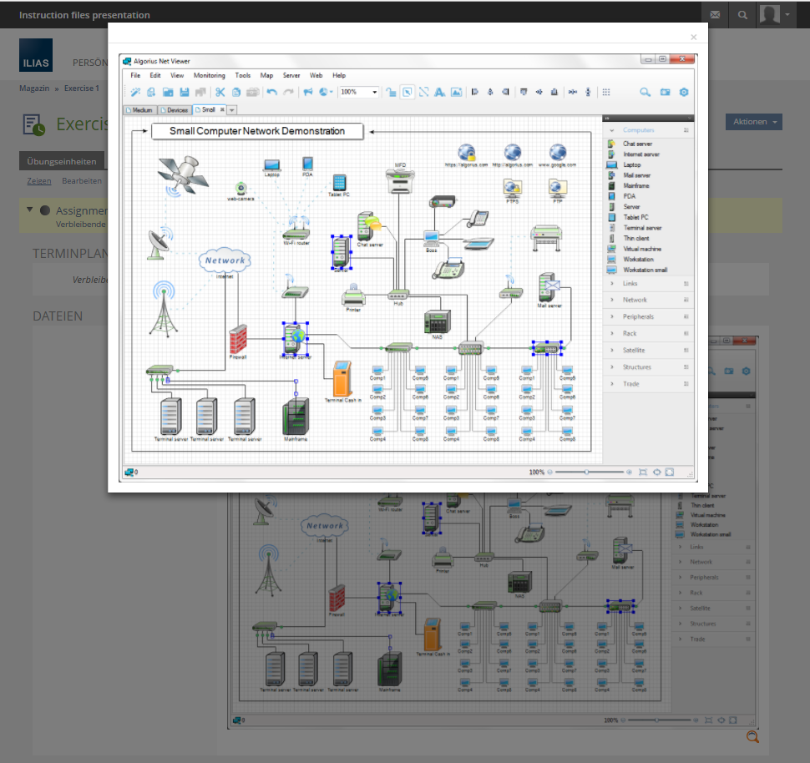Image resolution: width=810 pixels, height=763 pixels.
Task: Expand the Trade category in popup
Action: pos(648,384)
